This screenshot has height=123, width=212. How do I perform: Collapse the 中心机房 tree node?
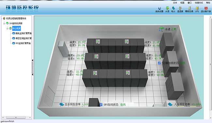click(x=8, y=28)
